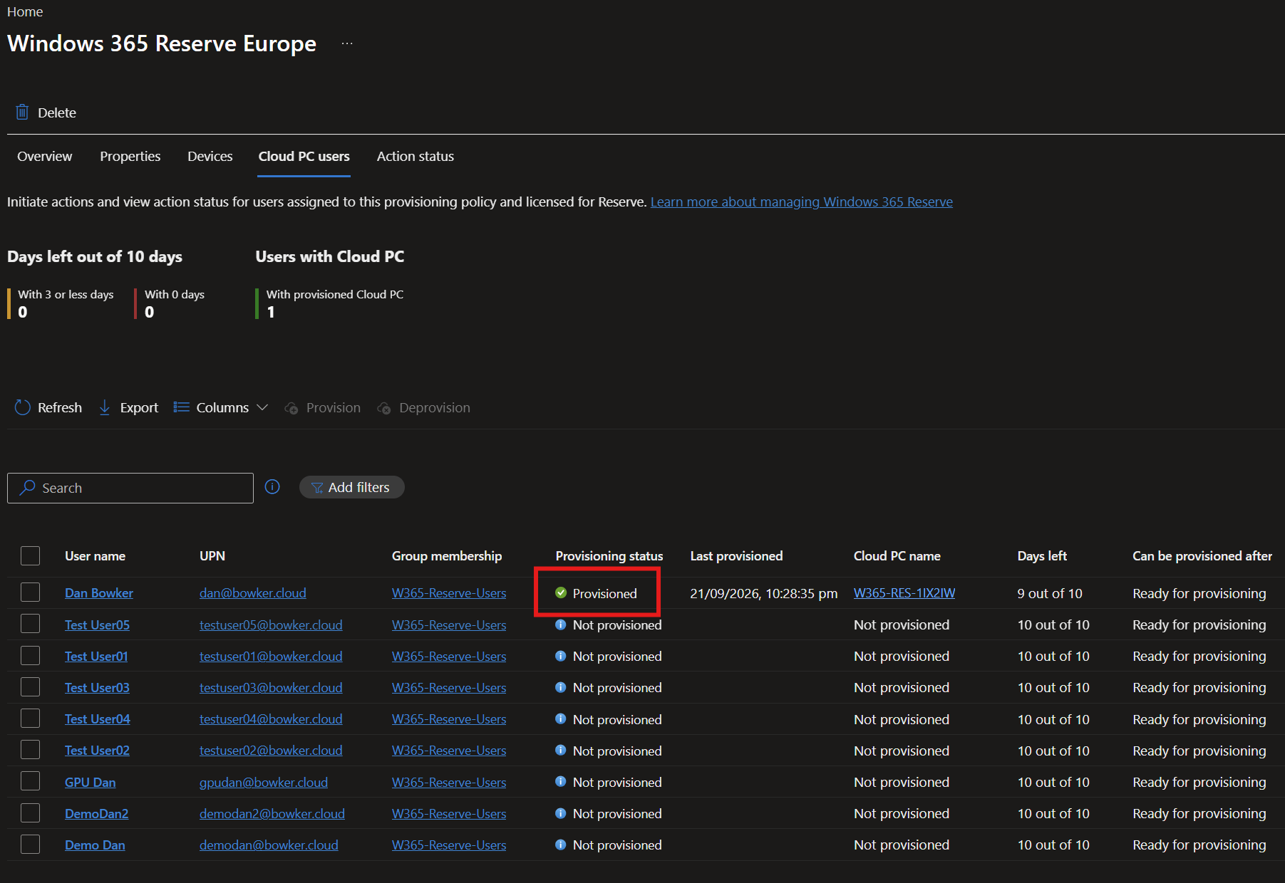Screen dimensions: 1285x883
Task: Sort by Provisioning status column header
Action: 609,555
